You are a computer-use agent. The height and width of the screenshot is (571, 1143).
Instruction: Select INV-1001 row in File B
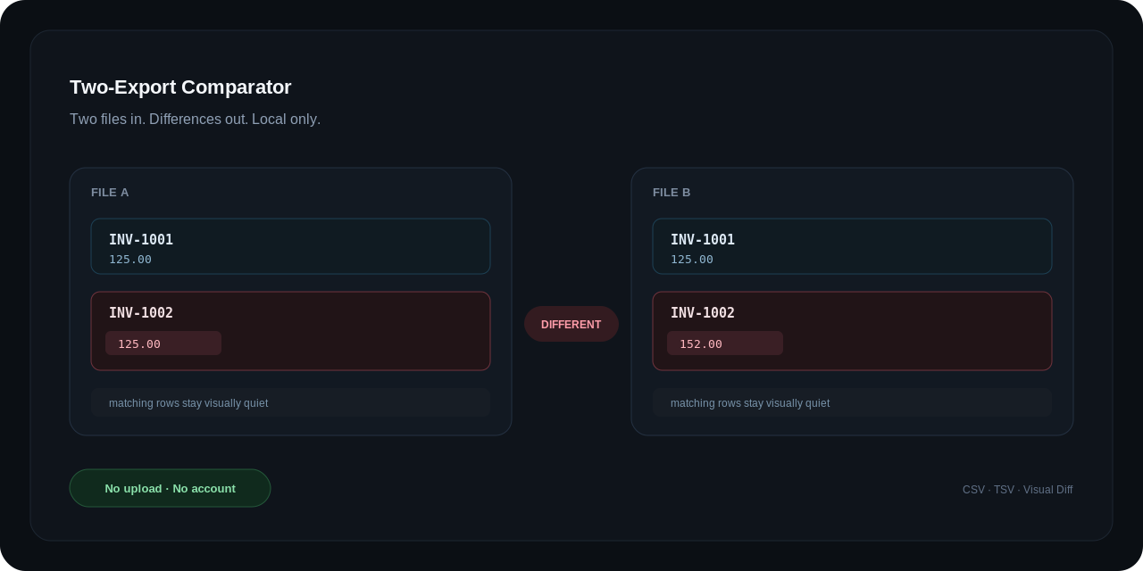pos(852,246)
